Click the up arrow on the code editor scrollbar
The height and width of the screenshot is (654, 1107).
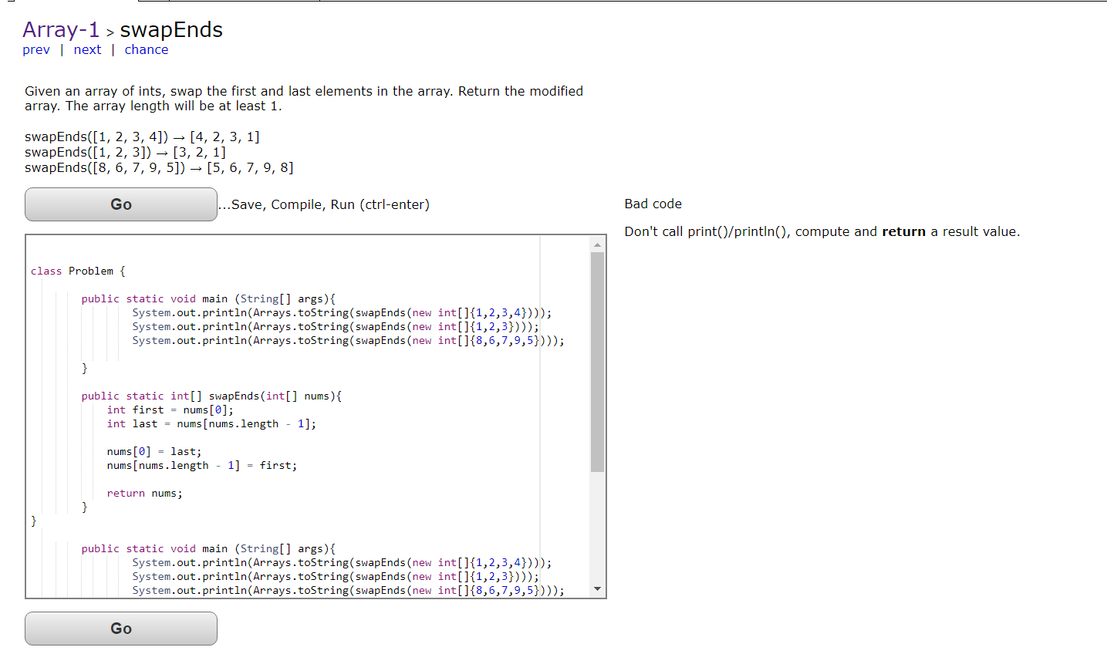596,244
